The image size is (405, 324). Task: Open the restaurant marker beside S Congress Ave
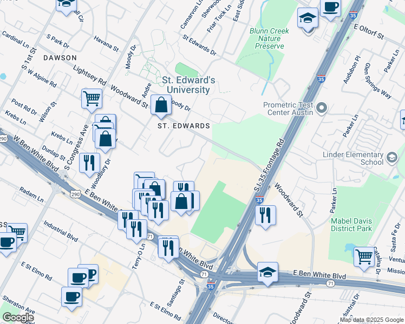tap(90, 165)
